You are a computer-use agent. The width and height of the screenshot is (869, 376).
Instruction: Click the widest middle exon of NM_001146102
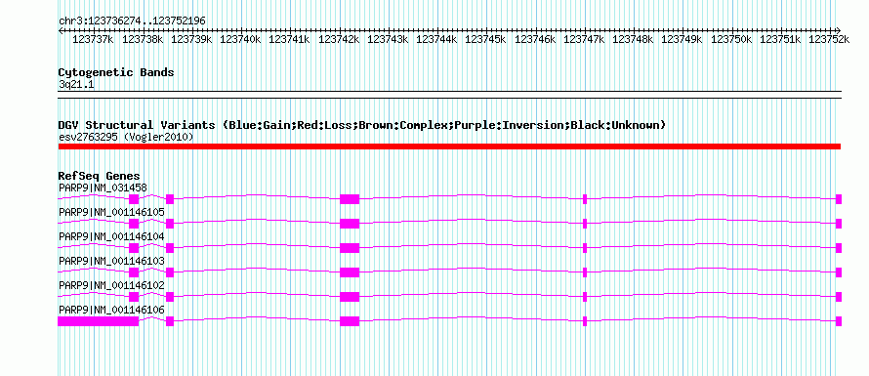pyautogui.click(x=350, y=297)
